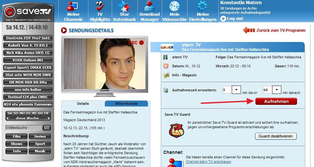Click the extend recording time icon
314x167 pixels.
[x=165, y=90]
